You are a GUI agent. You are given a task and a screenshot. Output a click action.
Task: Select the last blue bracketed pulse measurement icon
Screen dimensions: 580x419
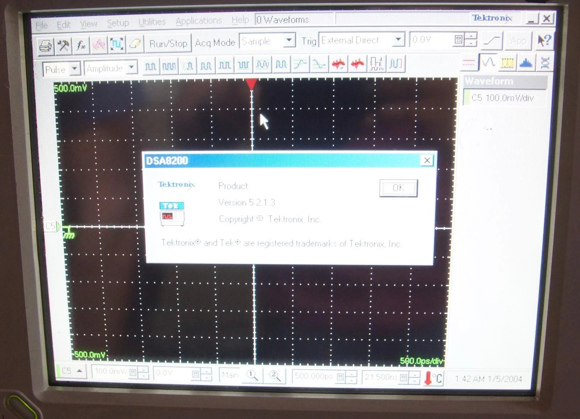(x=395, y=63)
